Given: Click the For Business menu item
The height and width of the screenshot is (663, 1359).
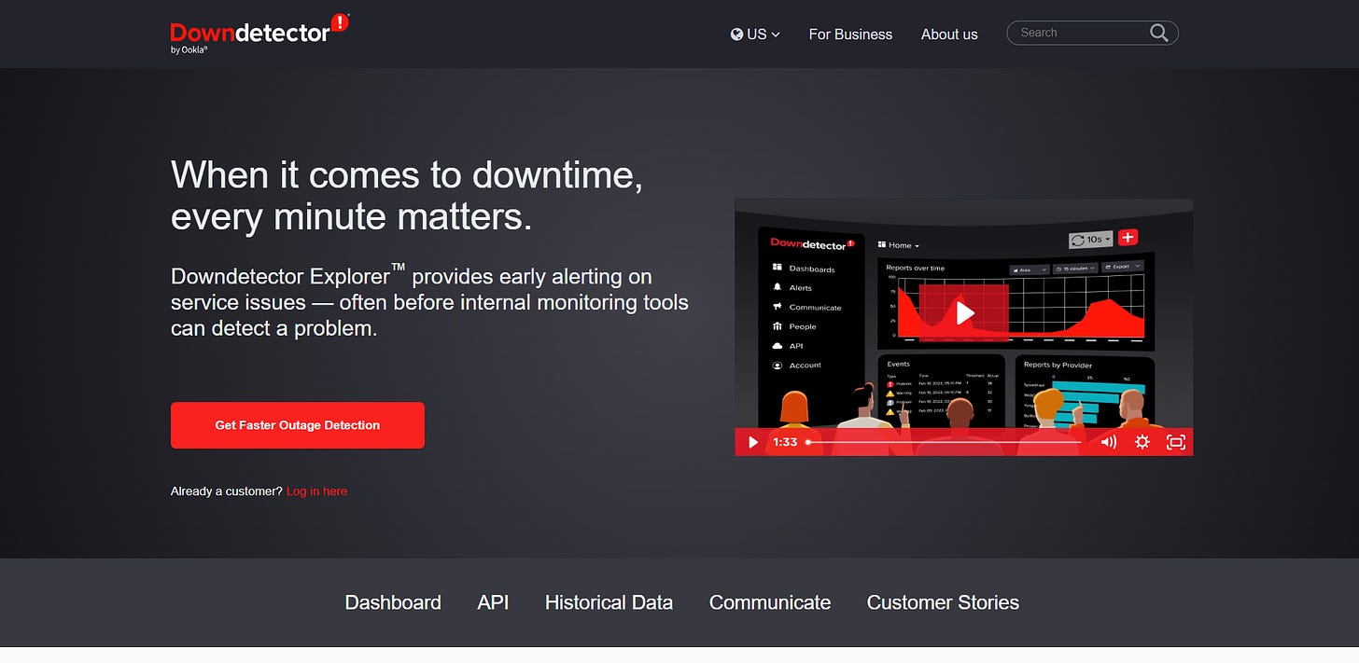Looking at the screenshot, I should pyautogui.click(x=849, y=34).
